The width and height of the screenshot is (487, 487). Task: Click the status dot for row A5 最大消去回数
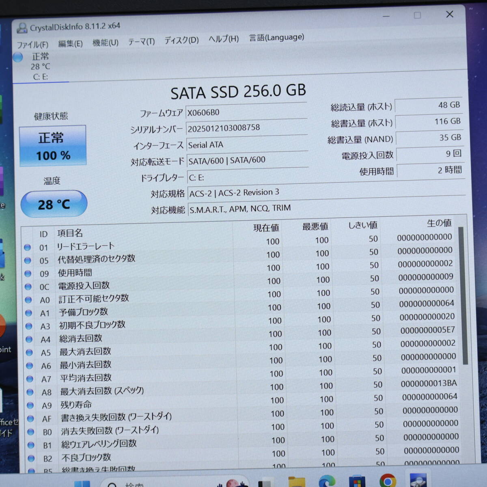pyautogui.click(x=29, y=352)
